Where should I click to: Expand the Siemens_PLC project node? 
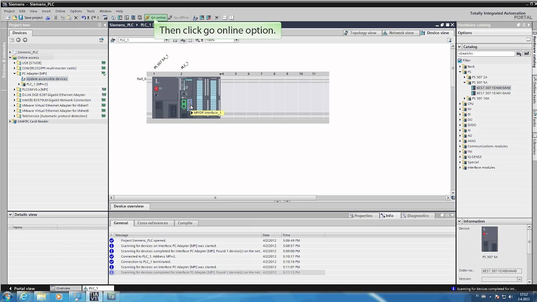click(x=10, y=52)
